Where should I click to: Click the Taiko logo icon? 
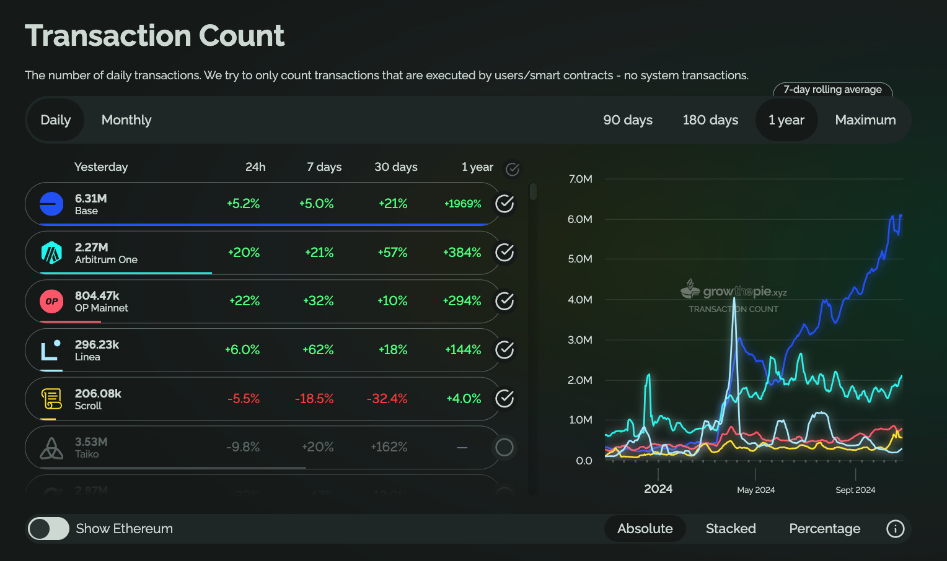51,448
